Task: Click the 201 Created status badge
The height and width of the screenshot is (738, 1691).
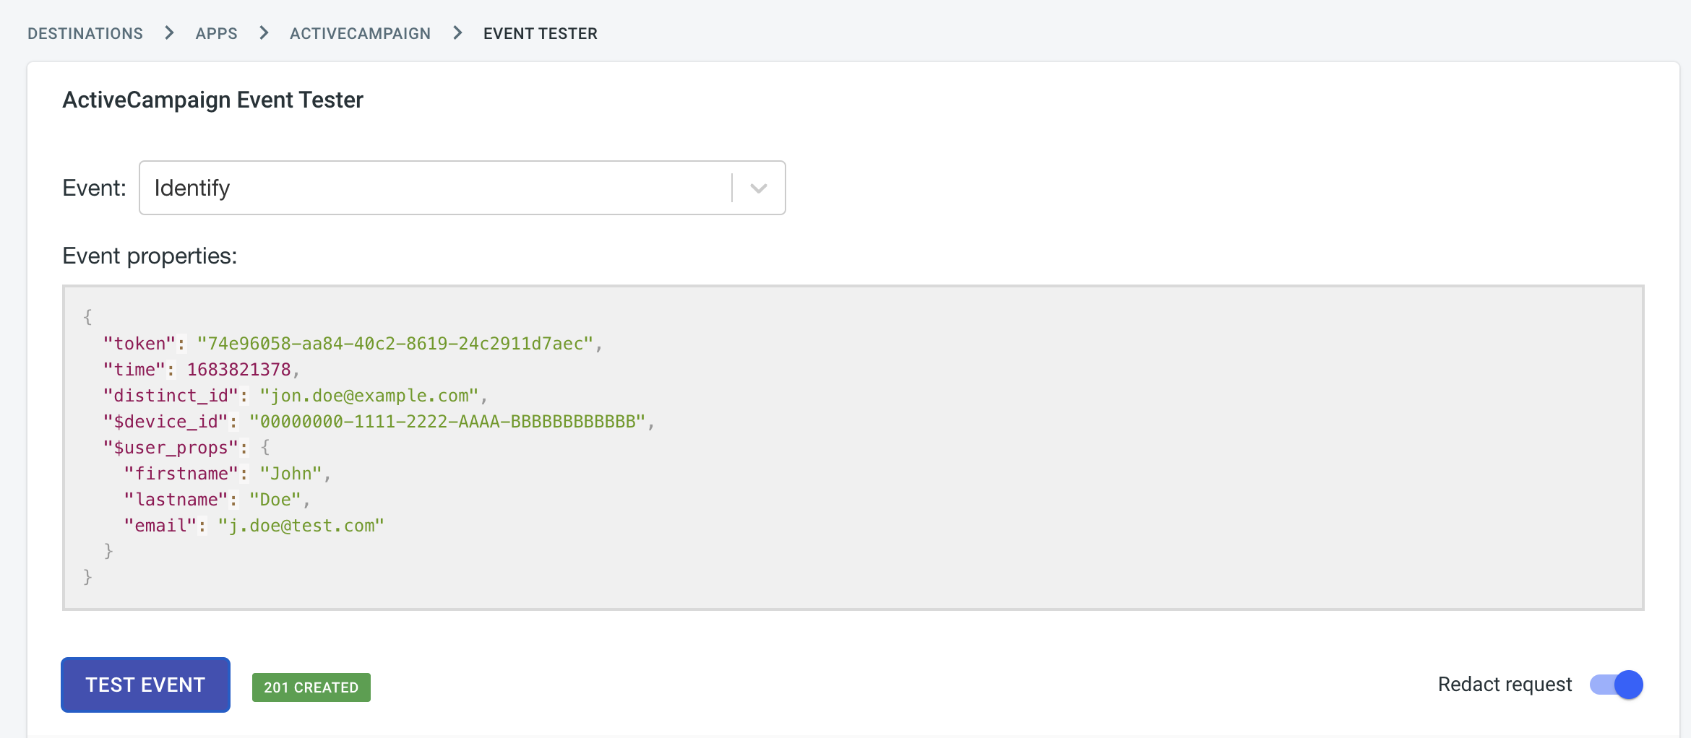Action: click(311, 687)
